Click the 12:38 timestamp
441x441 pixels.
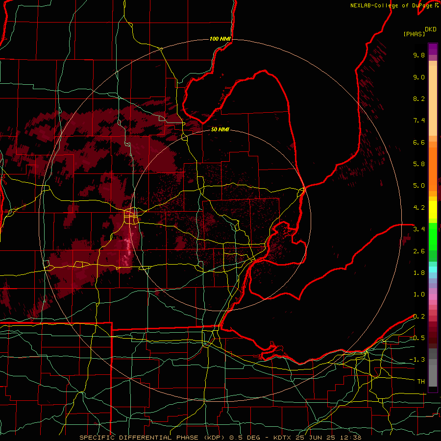pos(351,438)
